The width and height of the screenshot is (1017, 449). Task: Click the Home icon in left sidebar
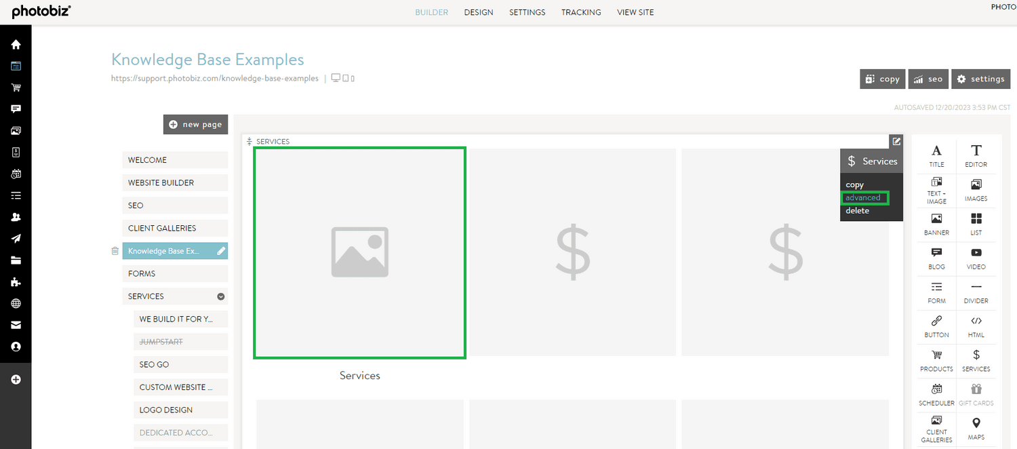(x=16, y=45)
